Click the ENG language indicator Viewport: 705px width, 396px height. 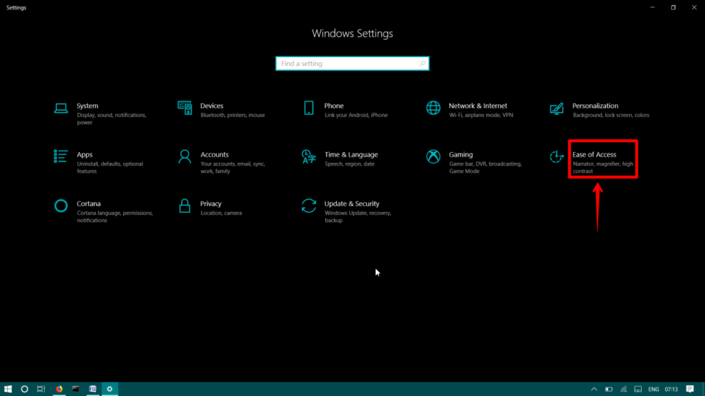(x=654, y=389)
